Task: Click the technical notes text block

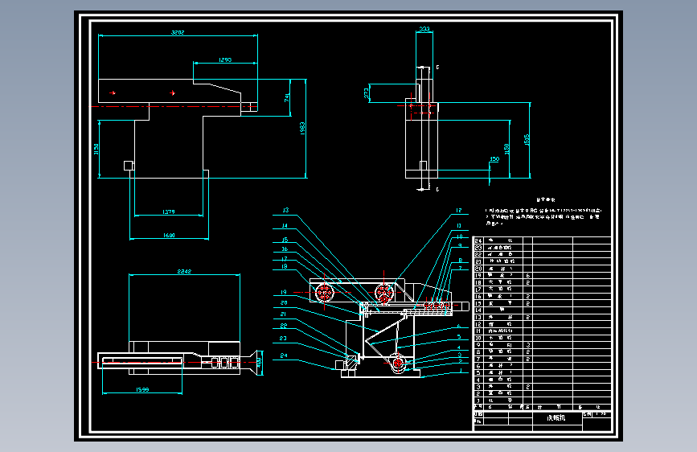Action: pos(543,212)
